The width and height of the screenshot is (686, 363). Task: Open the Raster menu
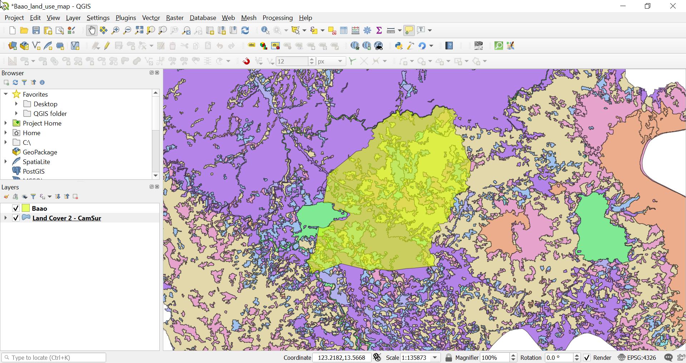[x=175, y=18]
